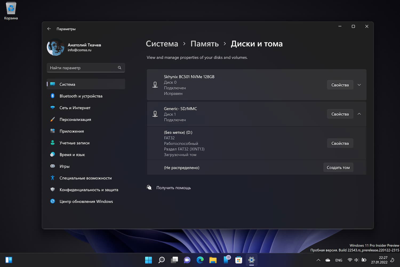Open Приложения category
Screen dimensions: 400x267
(x=86, y=131)
